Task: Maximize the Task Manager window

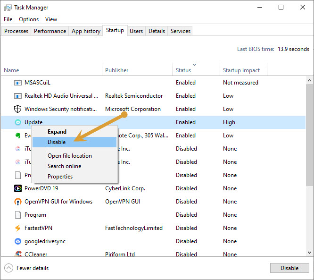Action: click(x=281, y=8)
